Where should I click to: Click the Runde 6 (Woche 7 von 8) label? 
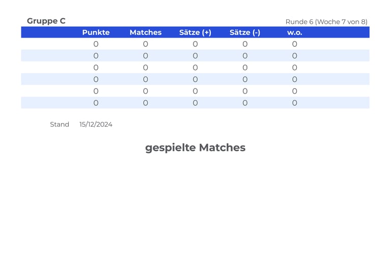(326, 22)
